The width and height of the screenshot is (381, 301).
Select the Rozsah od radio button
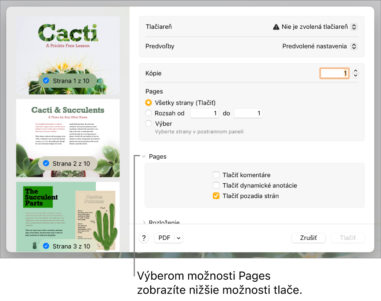149,113
